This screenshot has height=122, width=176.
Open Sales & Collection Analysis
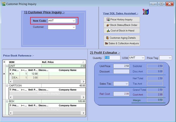click(121, 43)
